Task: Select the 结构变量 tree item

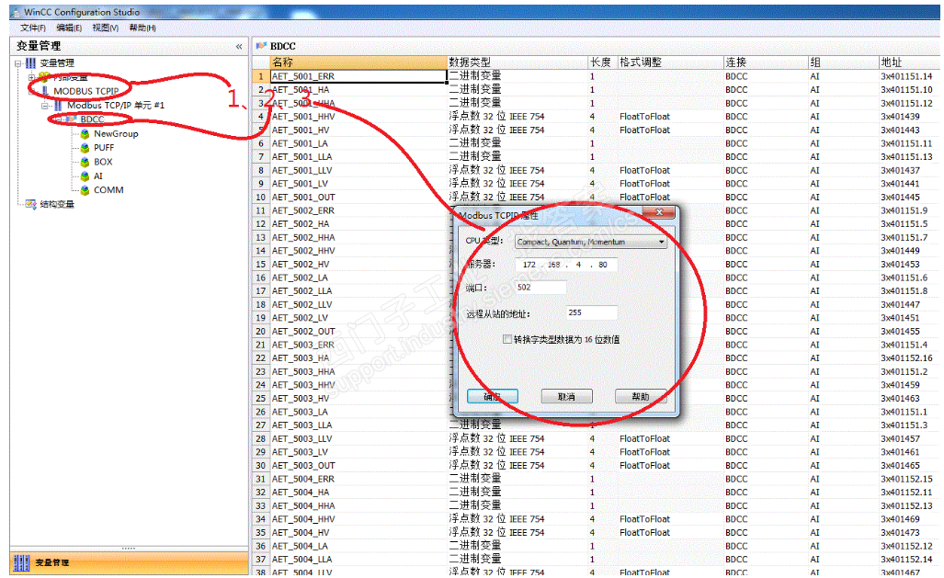Action: pyautogui.click(x=57, y=204)
